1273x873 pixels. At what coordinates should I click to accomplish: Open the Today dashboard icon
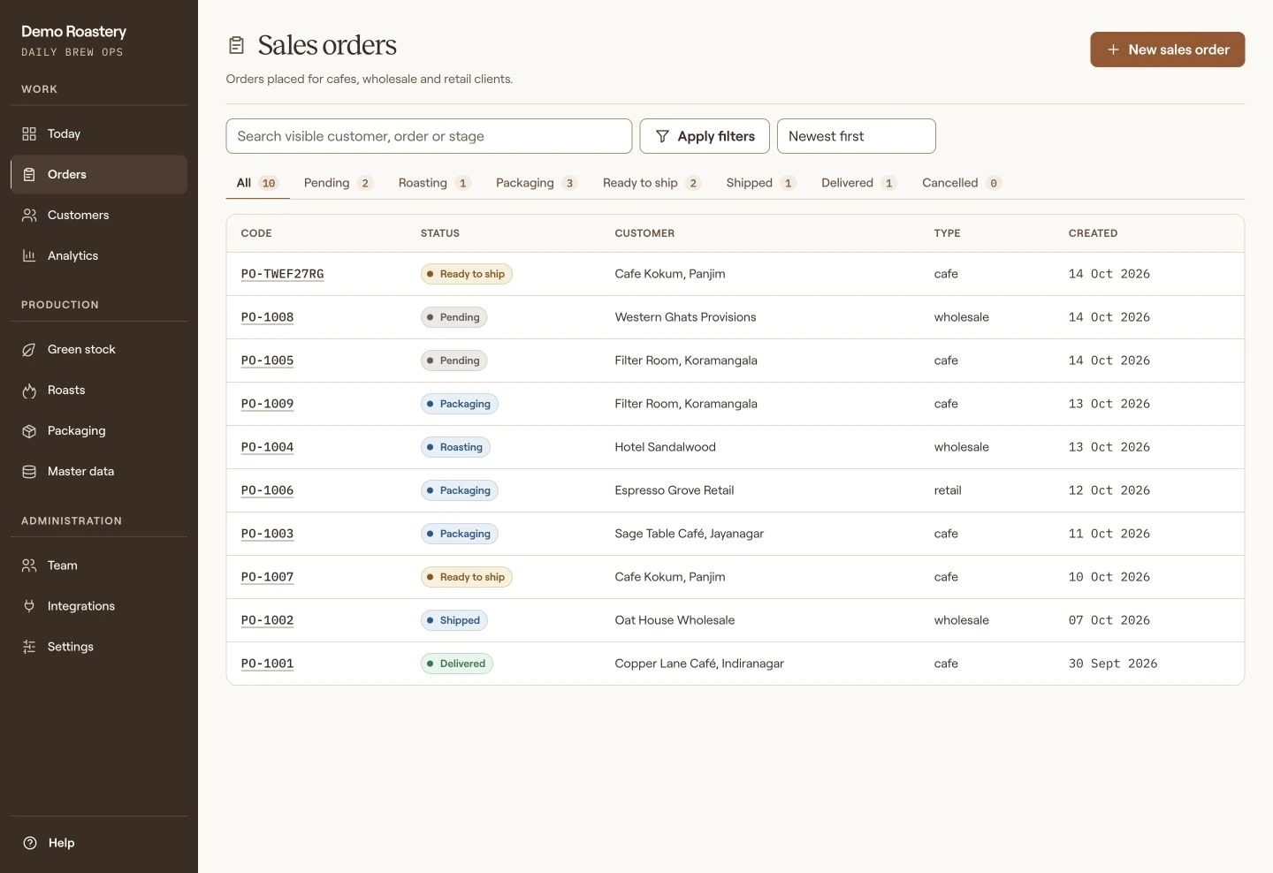[x=29, y=133]
